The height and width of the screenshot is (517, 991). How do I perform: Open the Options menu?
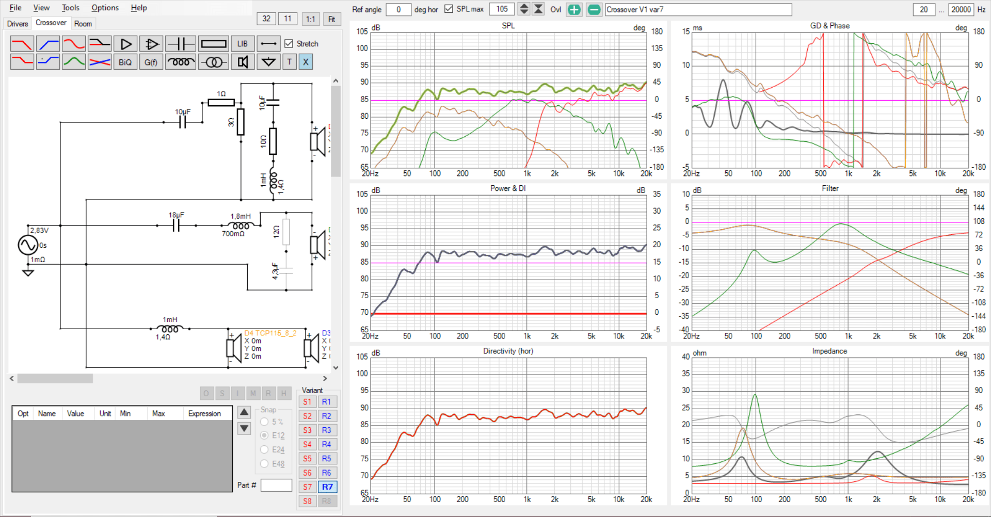tap(105, 8)
